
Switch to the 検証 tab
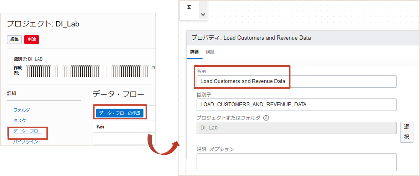[210, 52]
